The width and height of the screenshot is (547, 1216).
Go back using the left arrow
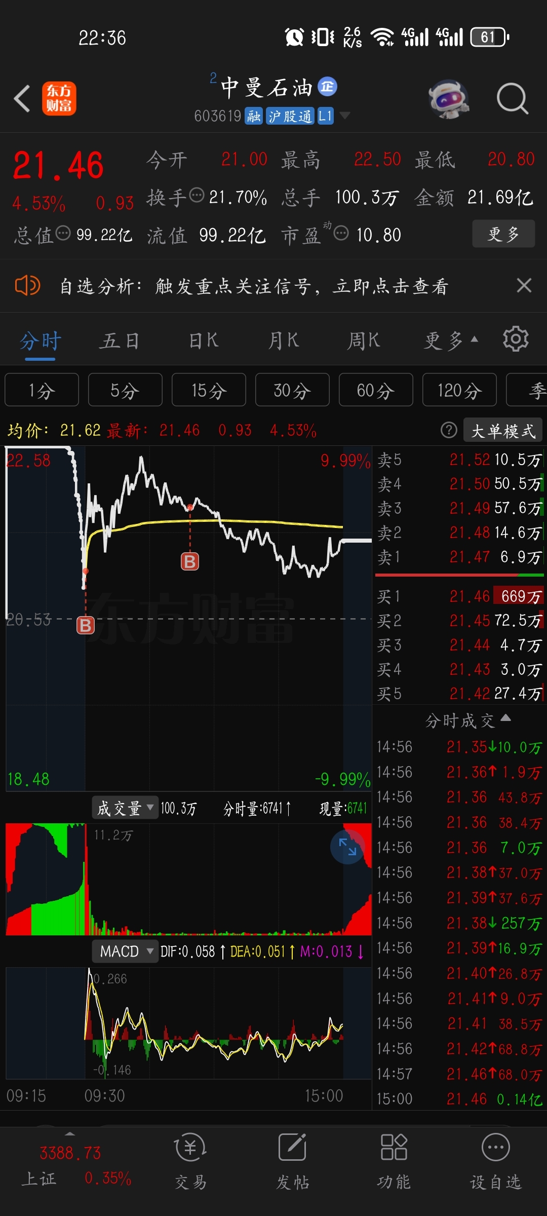point(22,98)
